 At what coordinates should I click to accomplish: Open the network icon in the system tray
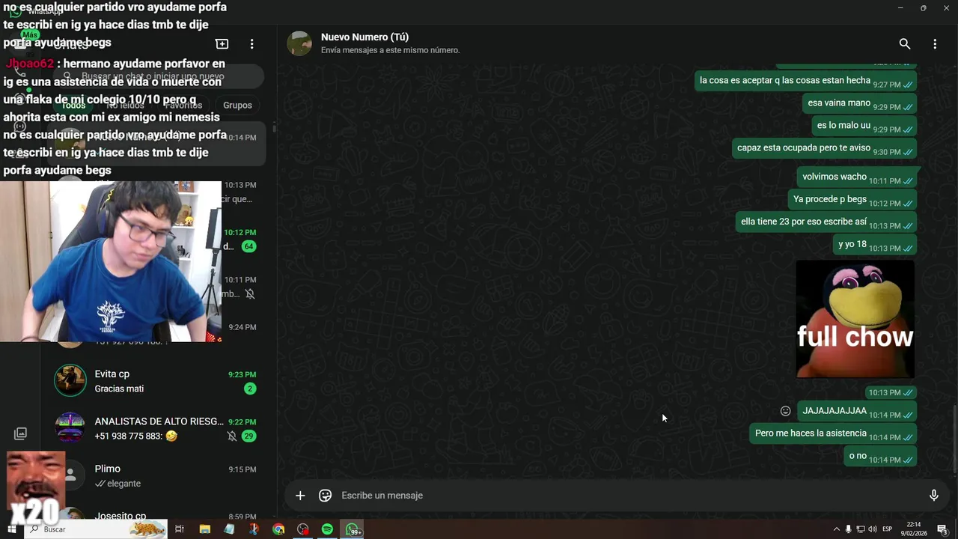[x=861, y=529]
